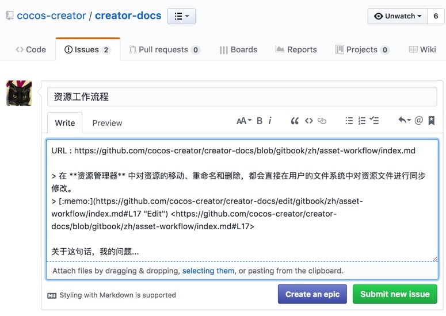Viewport: 446px width, 316px height.
Task: Click inside the issue comment body
Action: pyautogui.click(x=242, y=201)
